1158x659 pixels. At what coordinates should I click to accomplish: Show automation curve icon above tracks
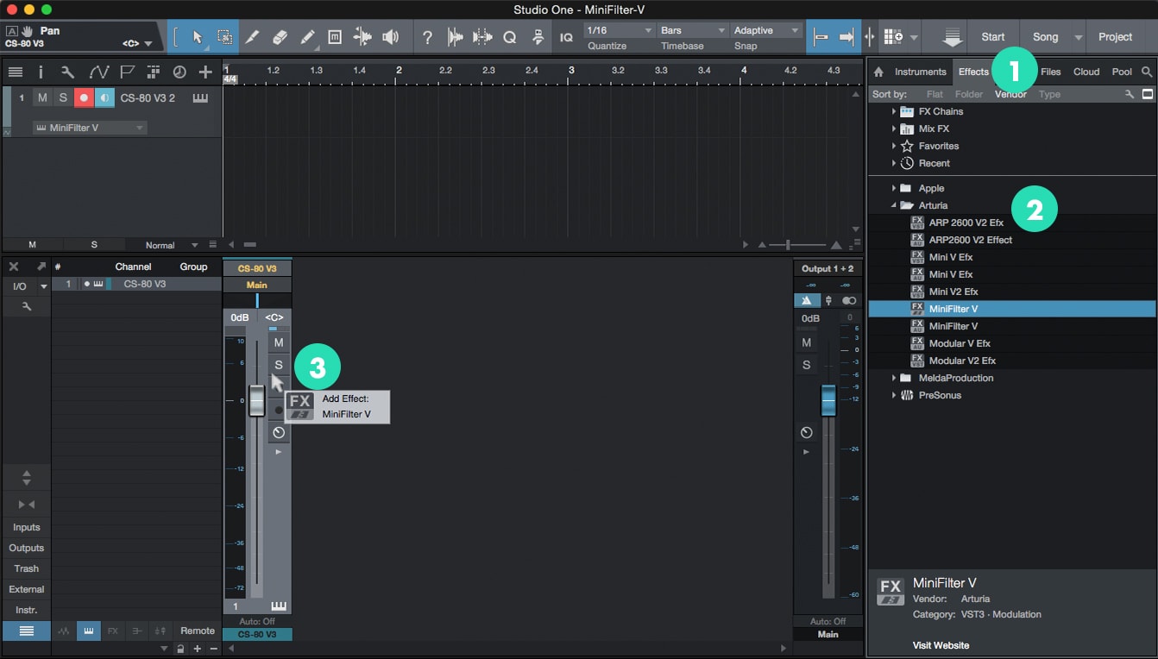click(x=98, y=72)
